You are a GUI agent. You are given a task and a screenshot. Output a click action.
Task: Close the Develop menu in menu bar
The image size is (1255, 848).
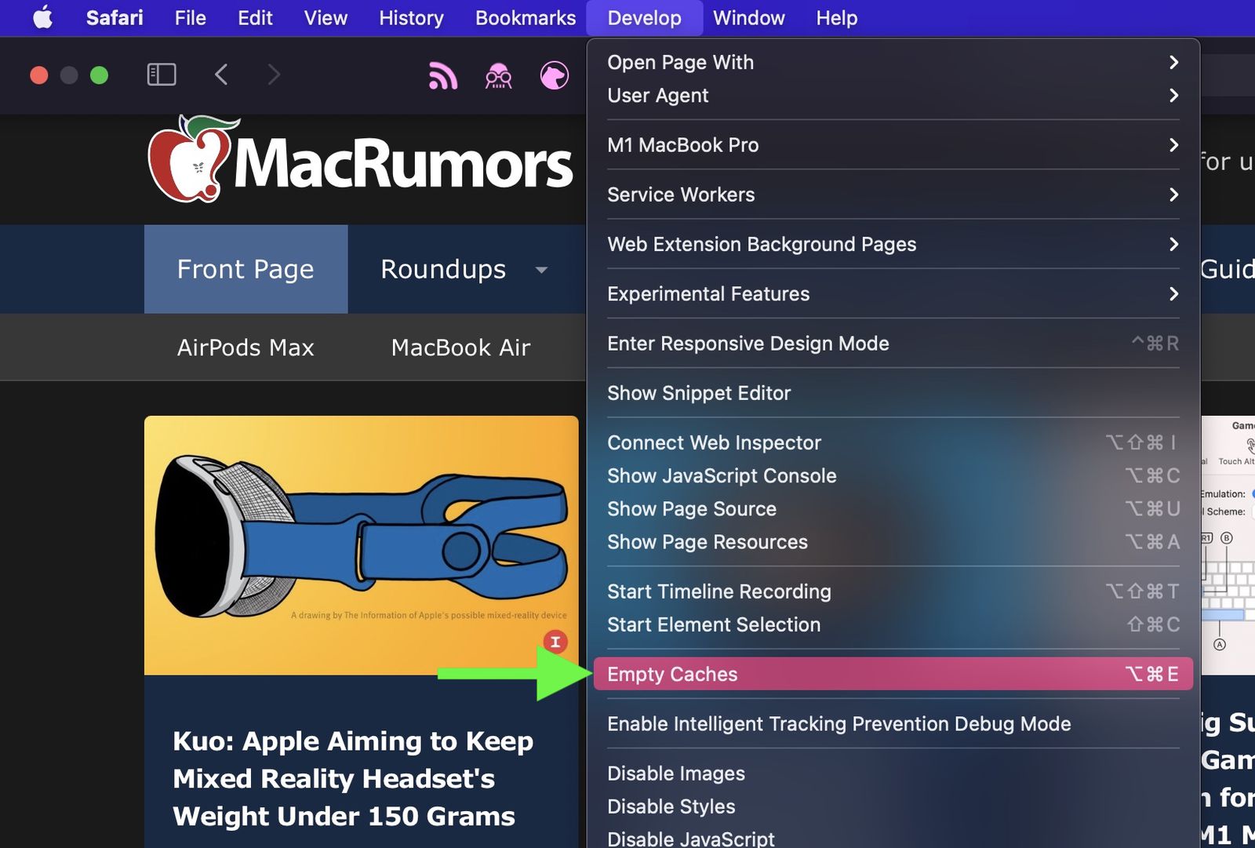coord(644,17)
